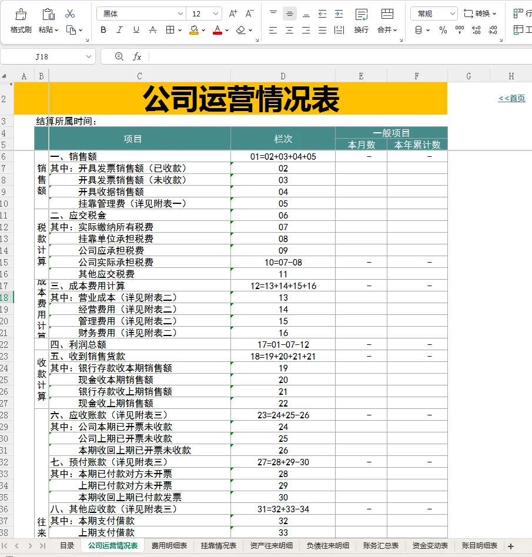Select cell with text 四、利润总额
Screen dimensions: 532x557
point(140,344)
